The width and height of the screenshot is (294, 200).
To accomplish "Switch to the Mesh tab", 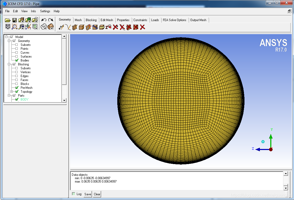I will 78,20.
